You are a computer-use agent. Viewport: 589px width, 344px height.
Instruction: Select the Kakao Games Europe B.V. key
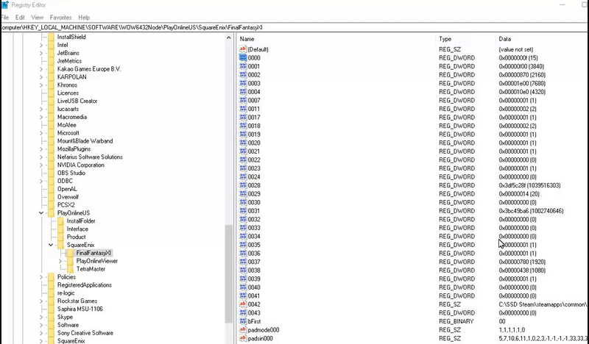(x=88, y=69)
